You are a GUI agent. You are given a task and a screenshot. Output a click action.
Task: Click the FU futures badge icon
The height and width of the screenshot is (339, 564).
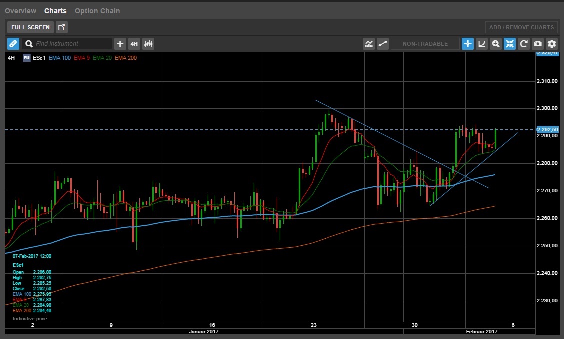click(26, 58)
